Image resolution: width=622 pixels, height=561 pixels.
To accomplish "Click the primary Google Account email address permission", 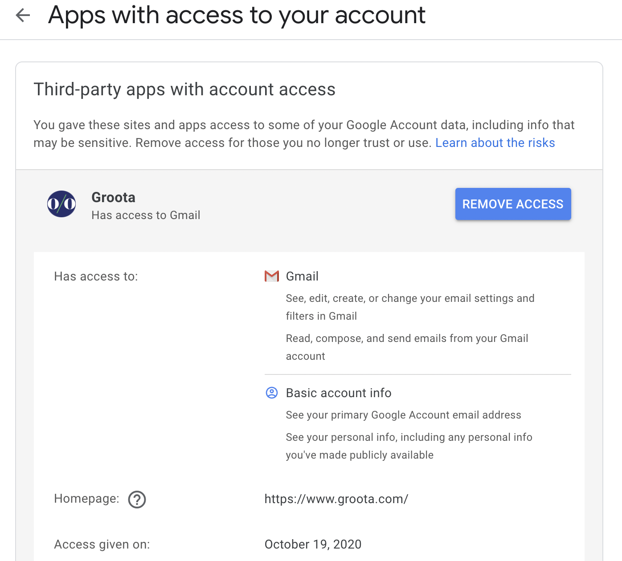I will pyautogui.click(x=403, y=415).
